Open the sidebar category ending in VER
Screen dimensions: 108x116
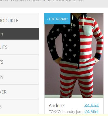click(x=19, y=92)
